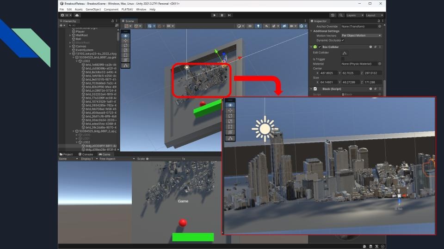Click the Edit Collider icon button
The image size is (444, 249).
point(345,53)
